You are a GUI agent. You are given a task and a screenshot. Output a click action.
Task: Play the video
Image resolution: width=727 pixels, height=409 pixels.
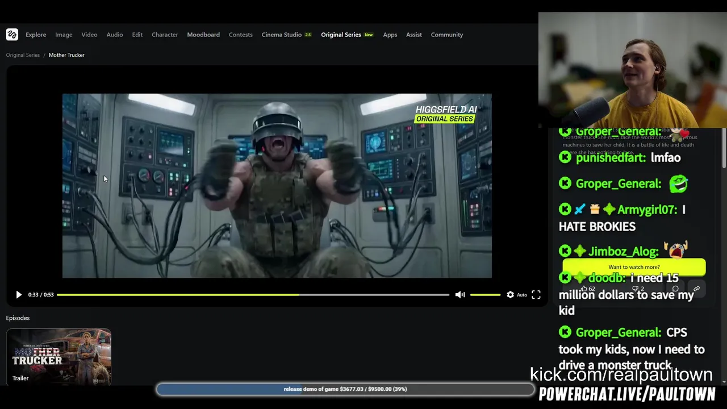[x=18, y=294]
